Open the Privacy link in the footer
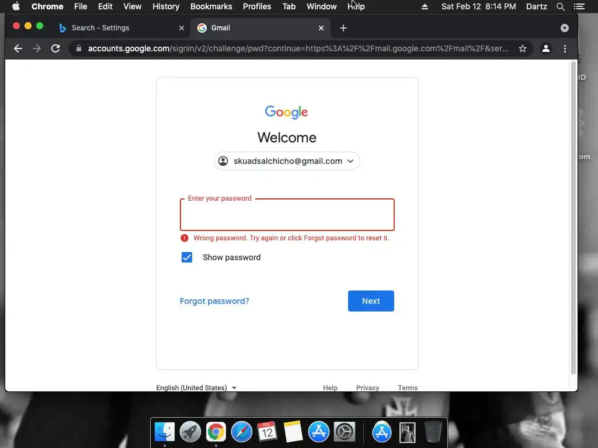 368,388
